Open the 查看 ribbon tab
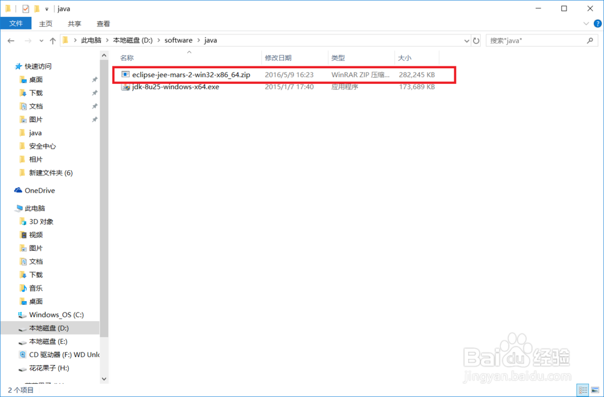 tap(103, 24)
